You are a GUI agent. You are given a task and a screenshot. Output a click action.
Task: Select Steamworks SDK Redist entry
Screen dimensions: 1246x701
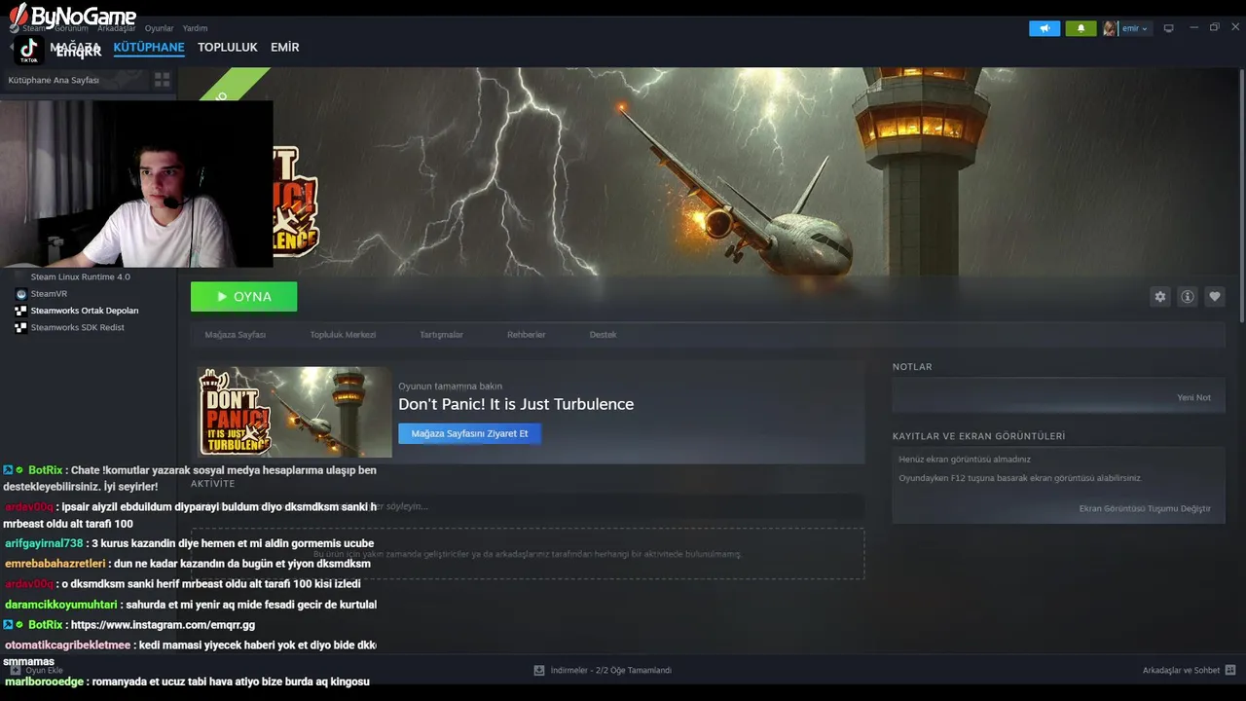[x=77, y=327]
